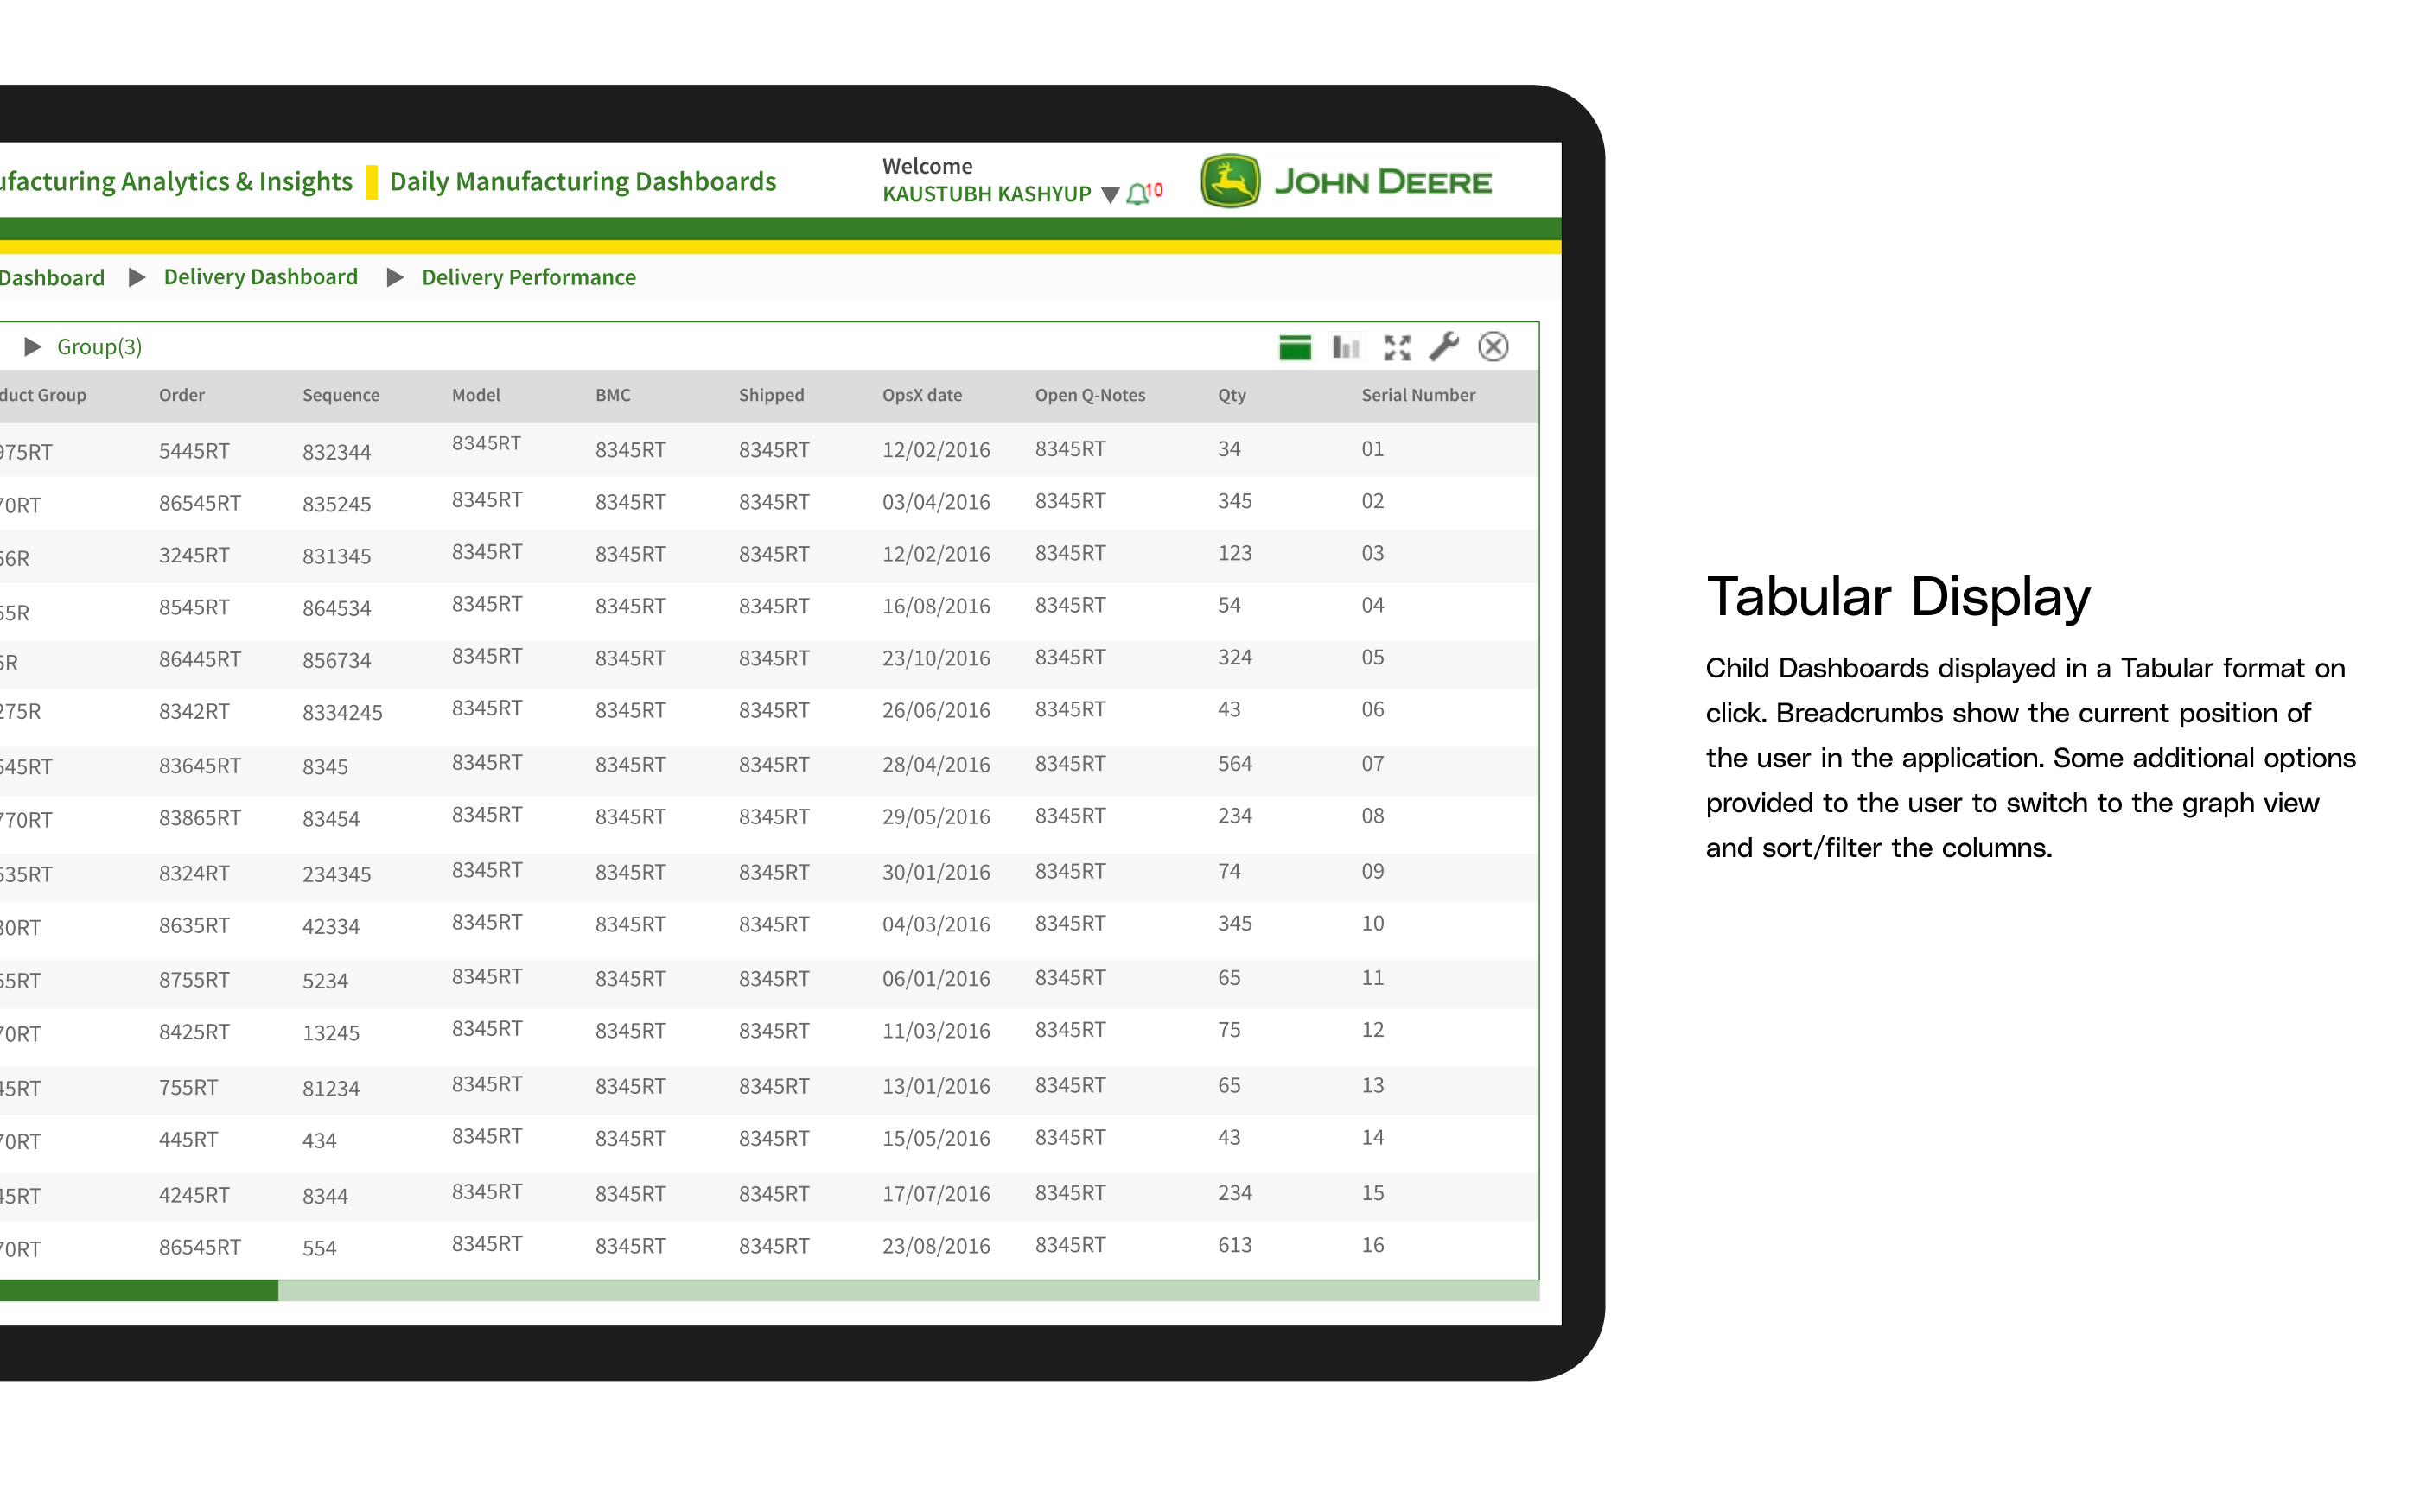The width and height of the screenshot is (2420, 1512).
Task: Open the user account dropdown arrow
Action: click(1109, 195)
